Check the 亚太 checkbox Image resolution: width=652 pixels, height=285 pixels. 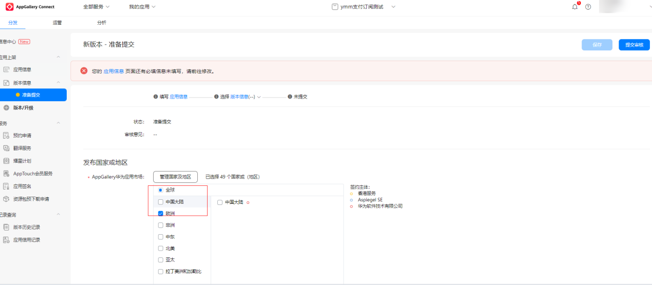point(161,260)
